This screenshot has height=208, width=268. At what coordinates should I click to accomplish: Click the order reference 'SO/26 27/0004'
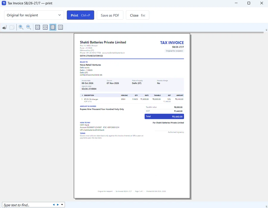[89, 89]
